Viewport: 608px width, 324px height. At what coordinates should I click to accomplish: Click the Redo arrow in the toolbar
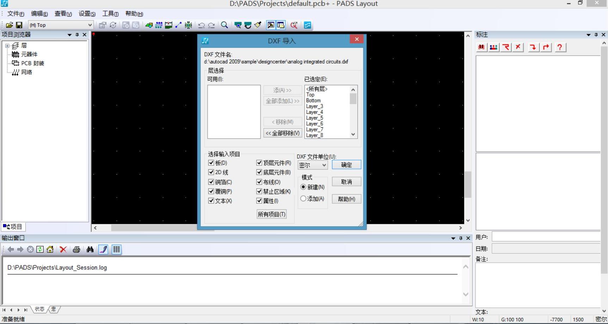[x=211, y=25]
